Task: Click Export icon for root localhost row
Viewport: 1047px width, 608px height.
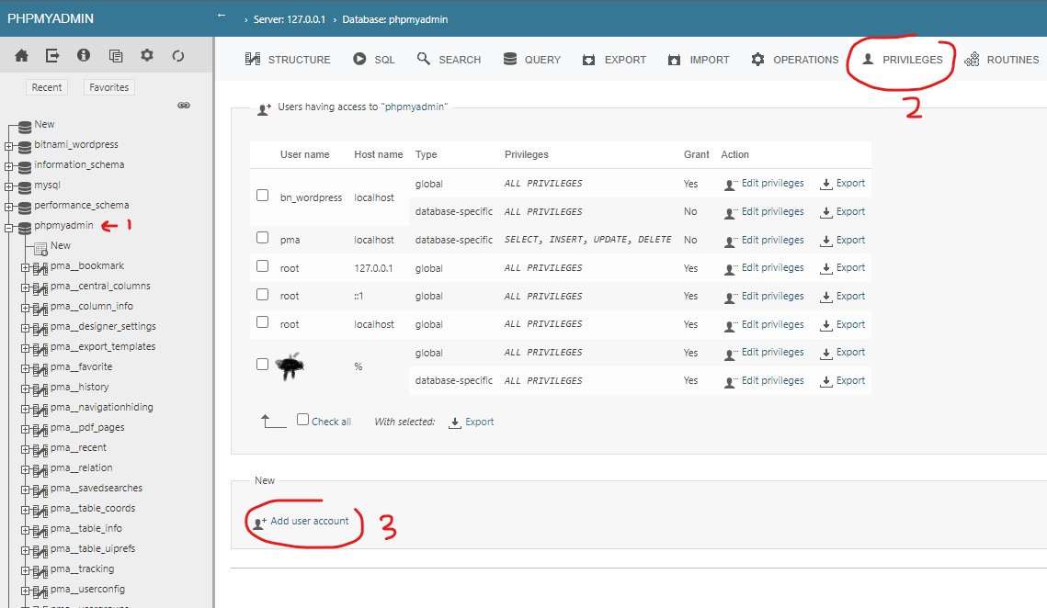Action: coord(826,326)
